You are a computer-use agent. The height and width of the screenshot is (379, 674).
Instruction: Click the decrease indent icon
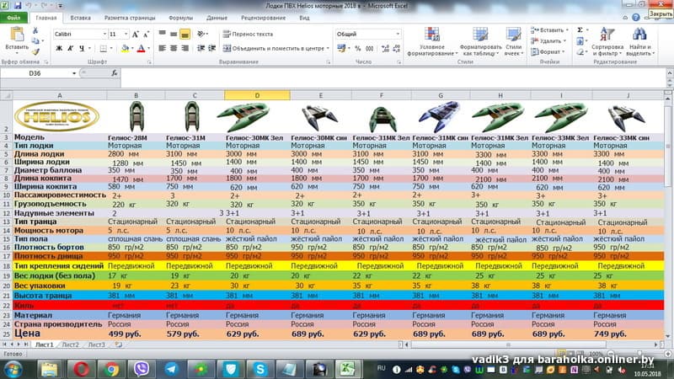(x=201, y=48)
